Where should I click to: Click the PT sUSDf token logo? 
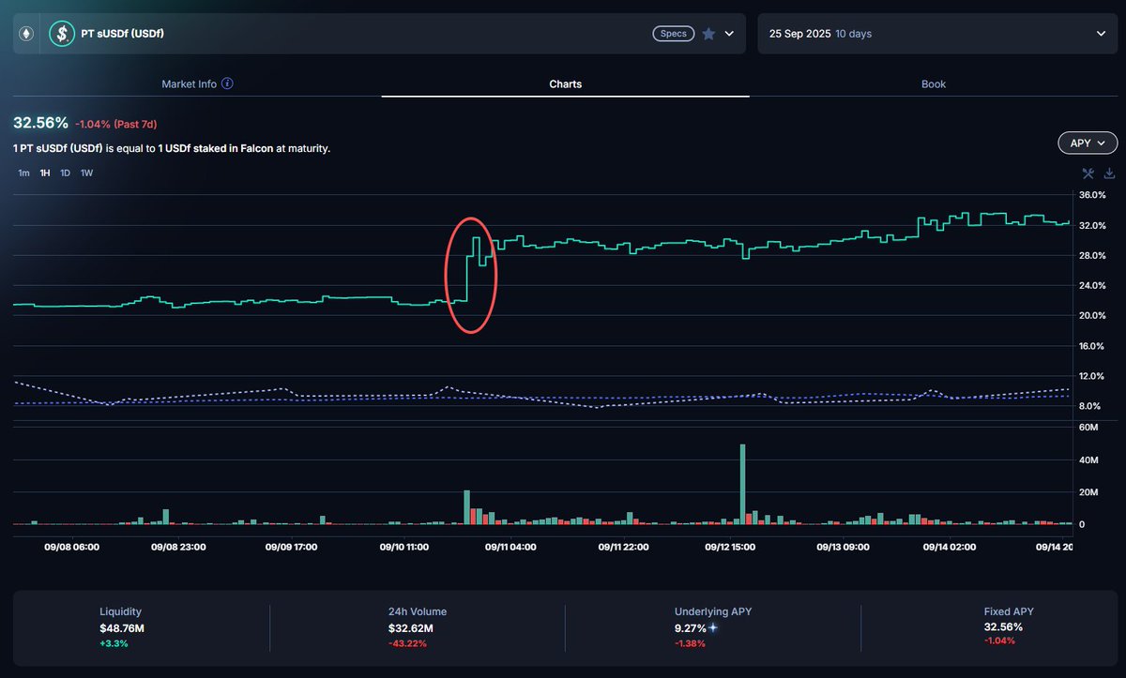point(62,34)
